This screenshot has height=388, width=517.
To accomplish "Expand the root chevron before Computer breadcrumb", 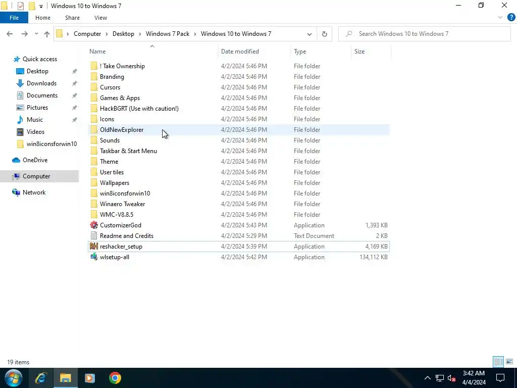I will 68,34.
